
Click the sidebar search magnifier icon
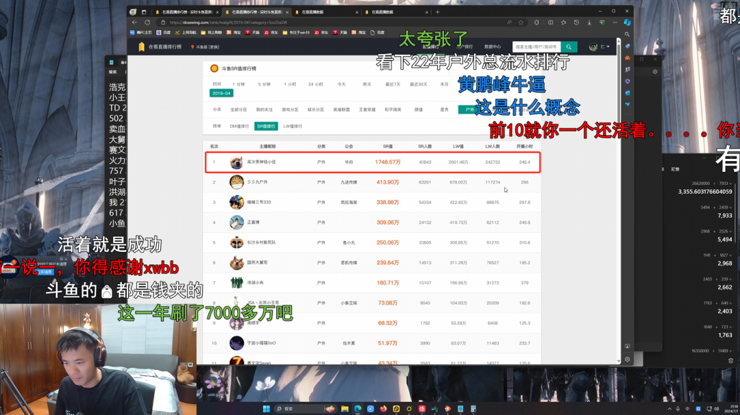(x=627, y=34)
